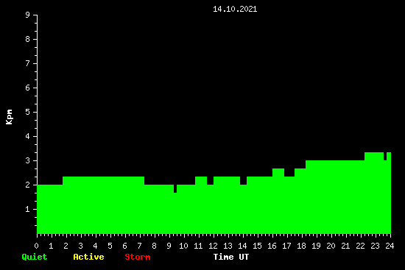405x270 pixels.
Task: Click the 12 hour label on time axis
Action: pos(213,246)
